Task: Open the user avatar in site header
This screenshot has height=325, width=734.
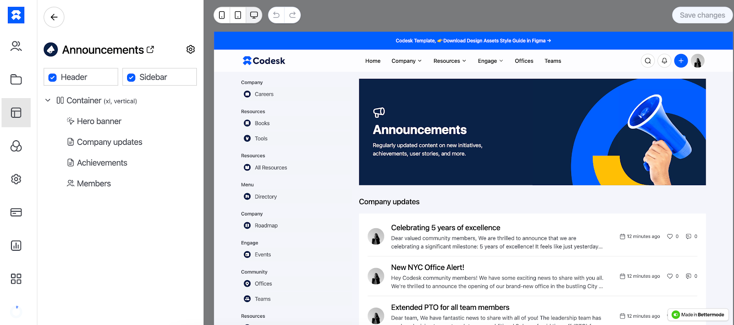Action: coord(698,61)
